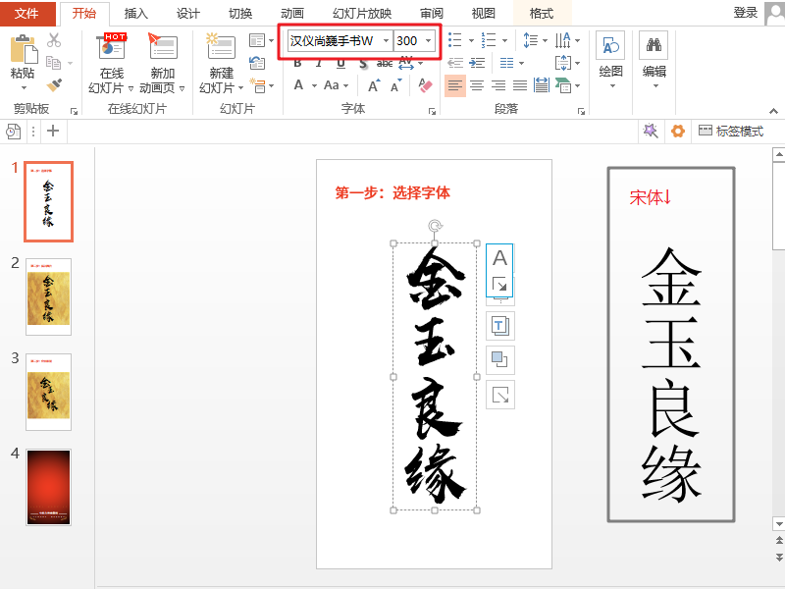Increase font size with larger A
This screenshot has width=785, height=589.
(x=374, y=85)
